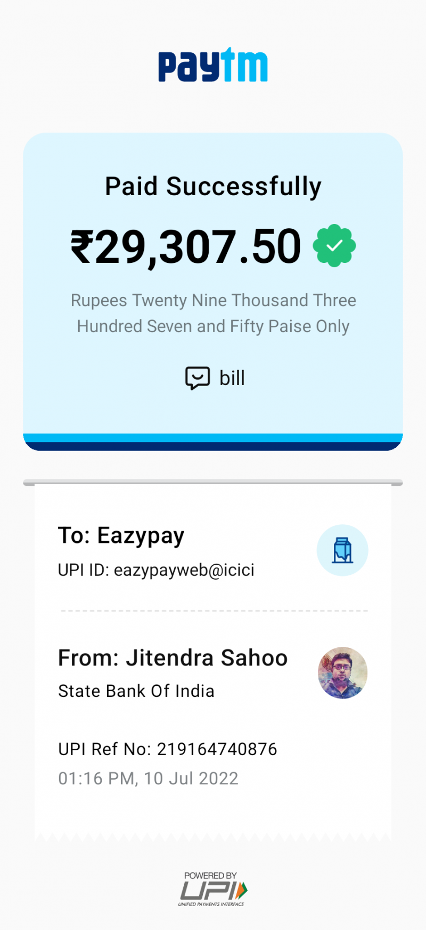
Task: Click the Paytm logo at the top
Action: (213, 66)
